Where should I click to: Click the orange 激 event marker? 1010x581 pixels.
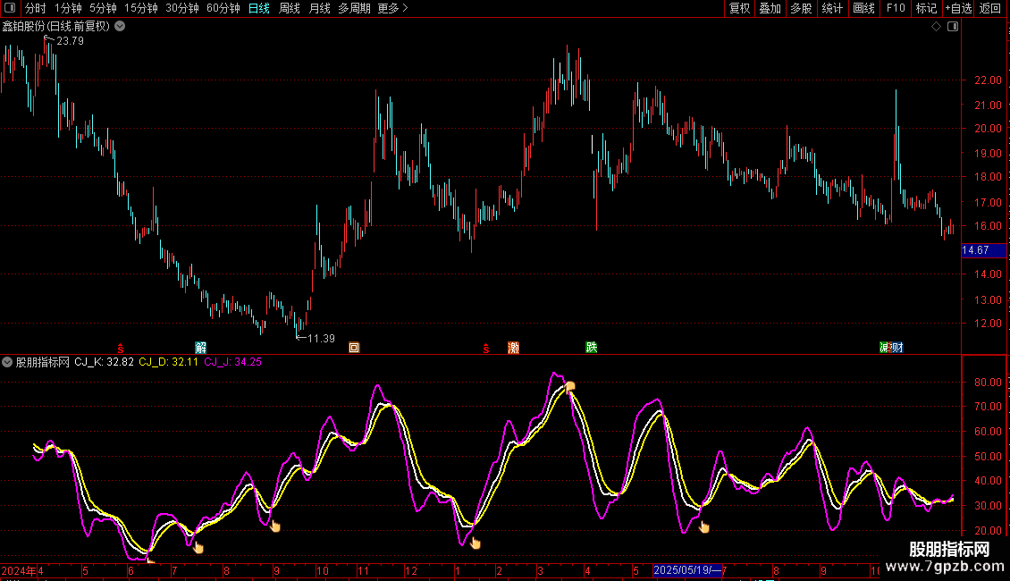pyautogui.click(x=513, y=348)
